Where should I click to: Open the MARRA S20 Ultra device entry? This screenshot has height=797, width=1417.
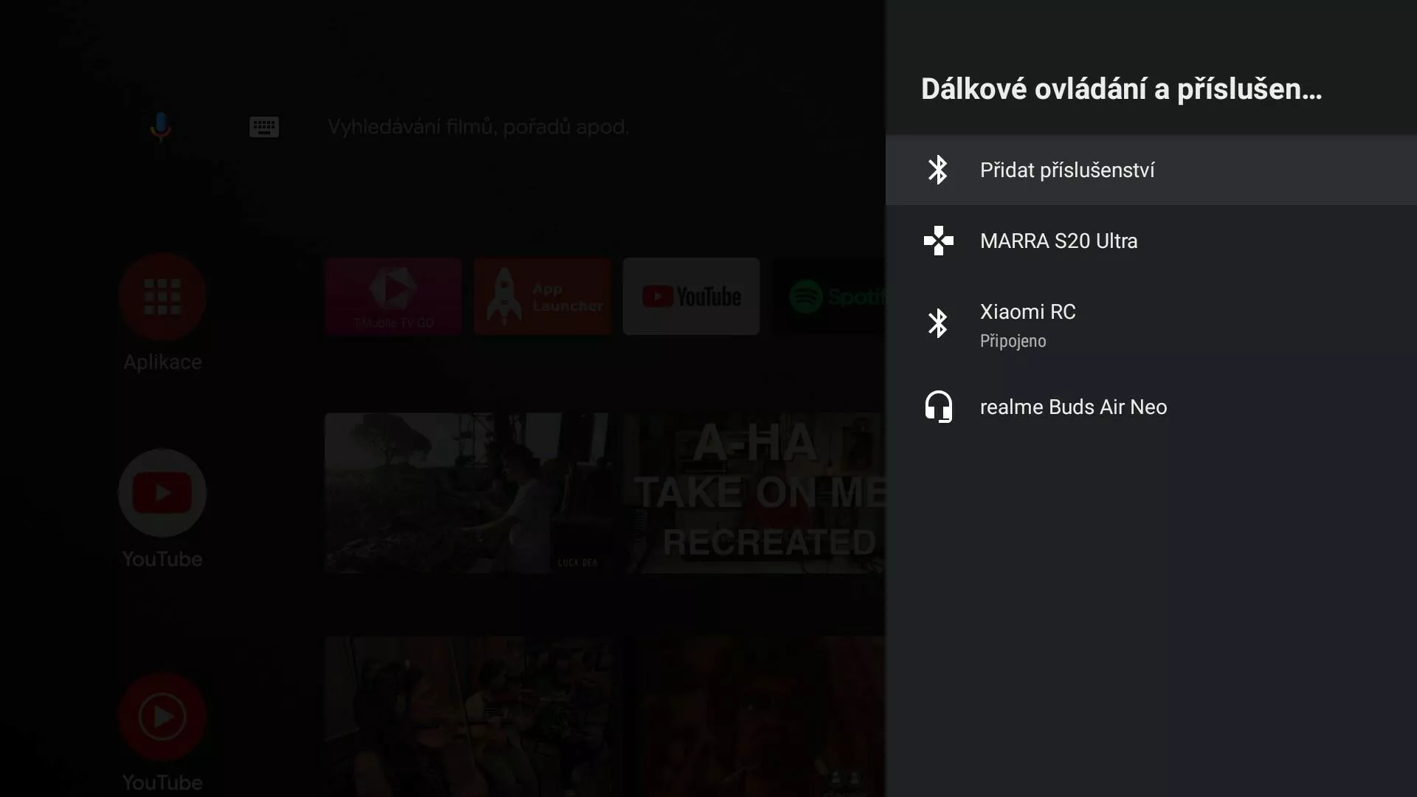1151,241
